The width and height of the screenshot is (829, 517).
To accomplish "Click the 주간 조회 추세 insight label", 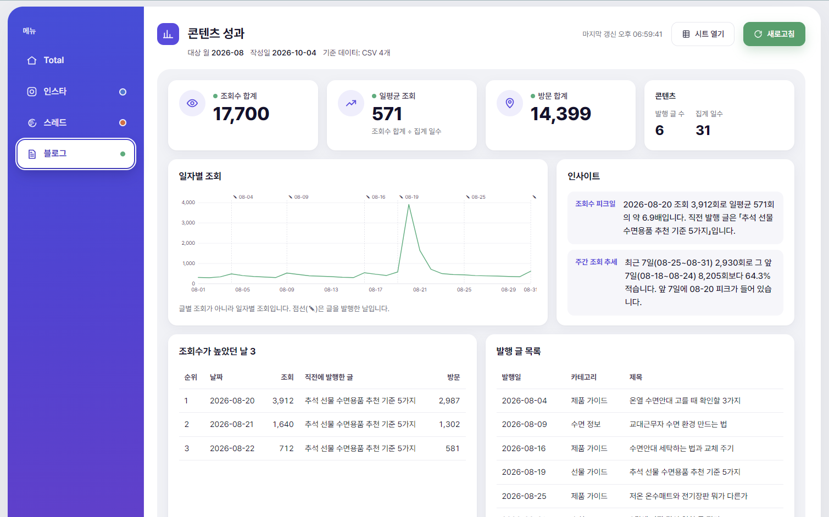I will [x=597, y=262].
